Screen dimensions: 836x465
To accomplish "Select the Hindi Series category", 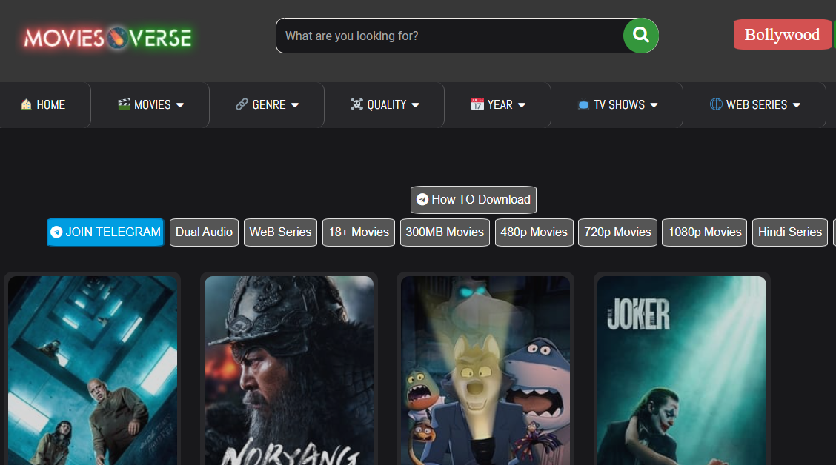I will point(790,232).
